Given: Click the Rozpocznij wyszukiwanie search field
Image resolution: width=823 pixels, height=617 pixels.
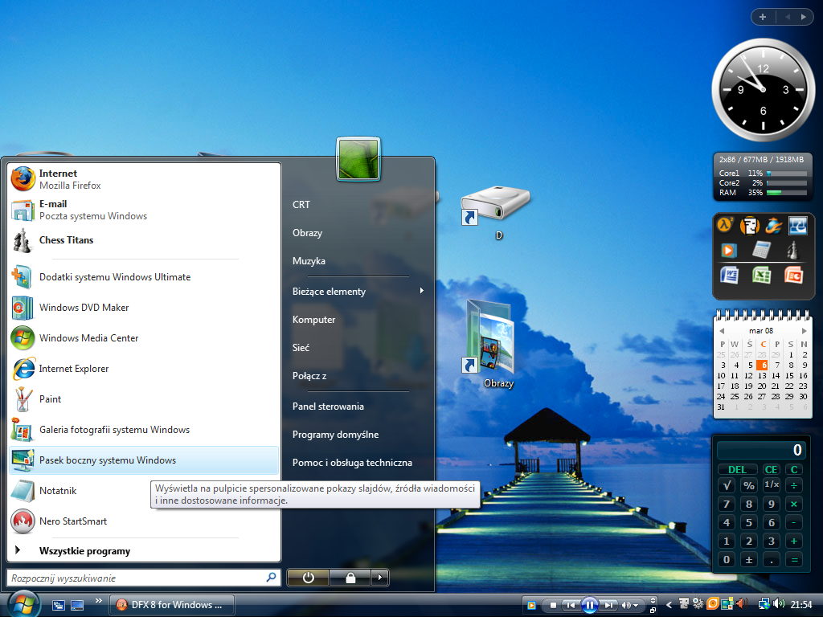Looking at the screenshot, I should pyautogui.click(x=135, y=578).
